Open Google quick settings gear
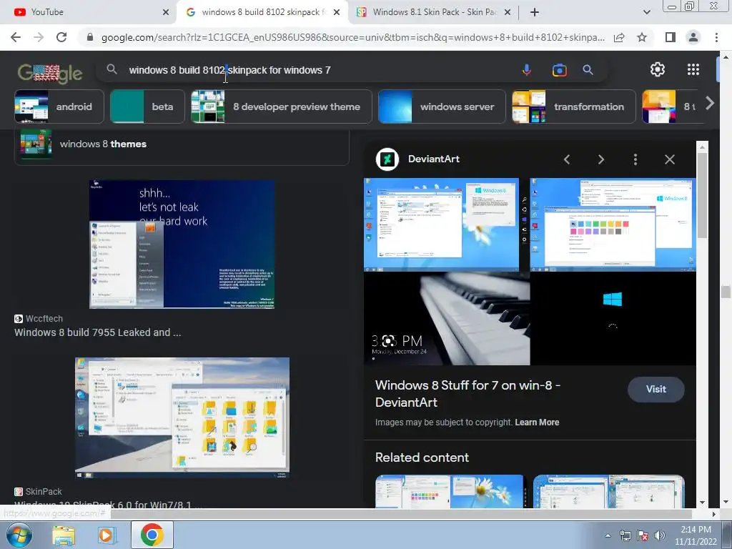Viewport: 732px width, 549px height. [x=658, y=69]
